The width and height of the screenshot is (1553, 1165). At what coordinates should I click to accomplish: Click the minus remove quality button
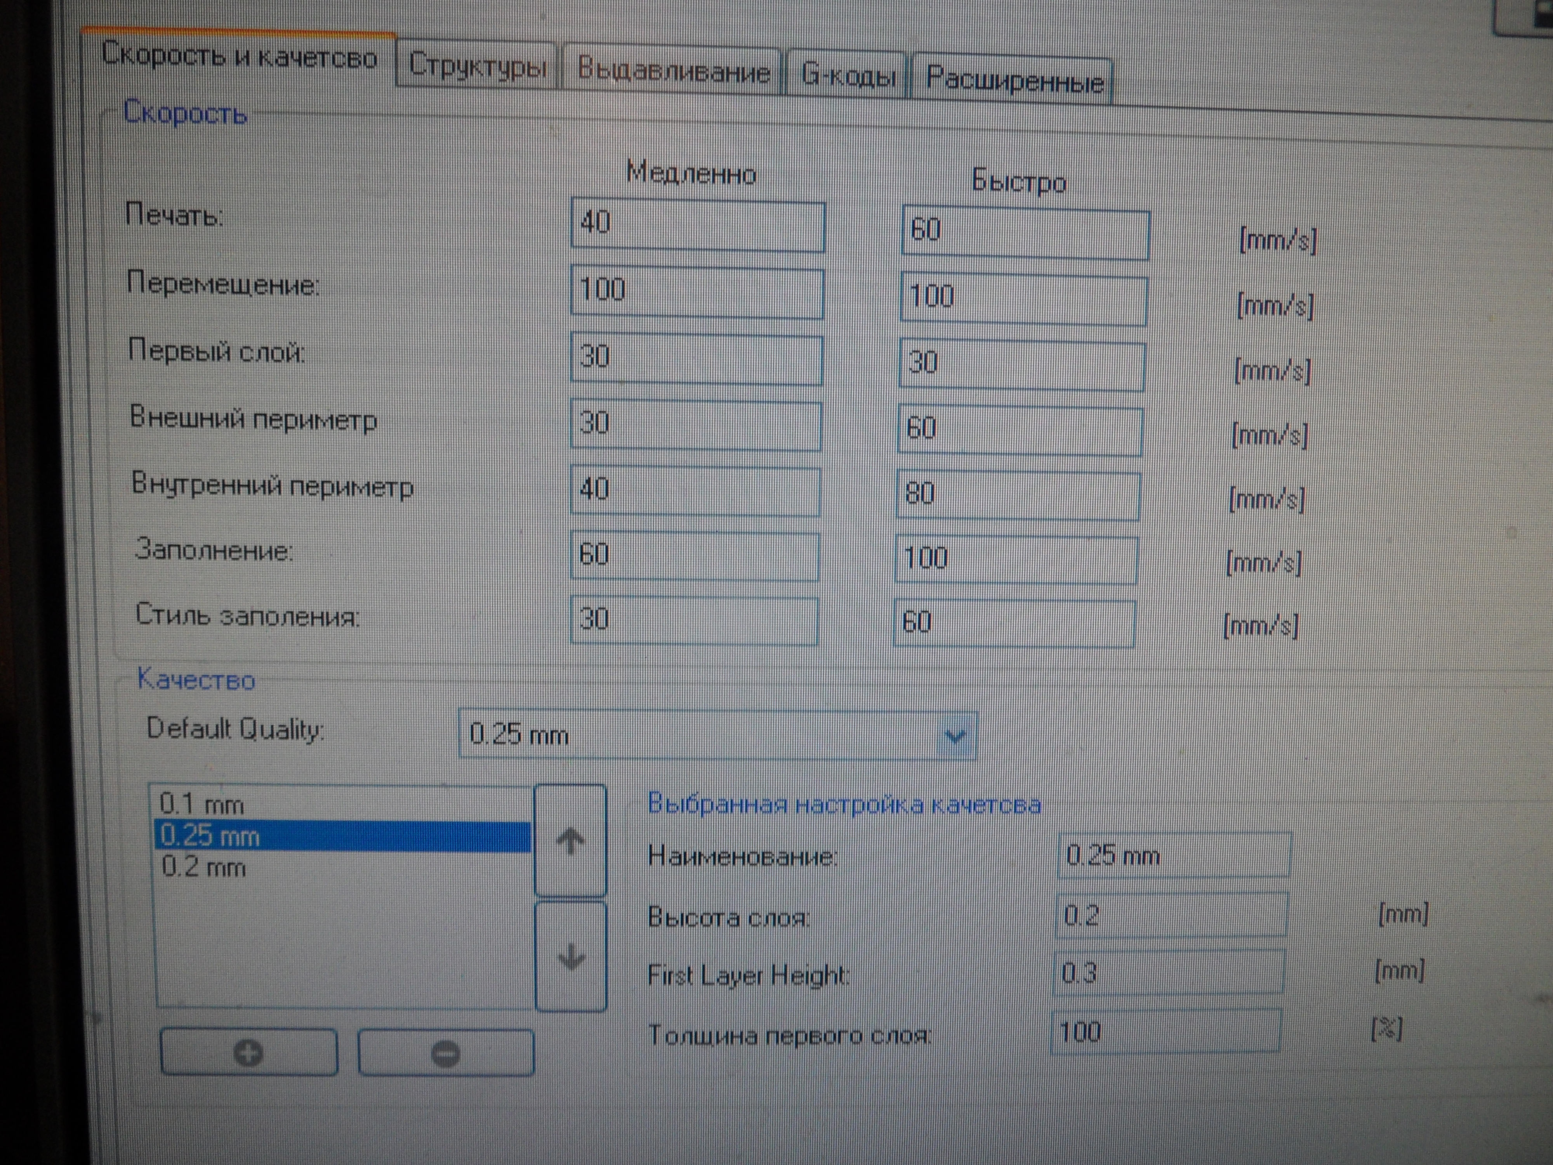[x=446, y=1053]
